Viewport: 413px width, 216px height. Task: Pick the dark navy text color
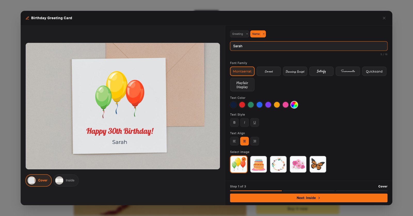click(233, 105)
